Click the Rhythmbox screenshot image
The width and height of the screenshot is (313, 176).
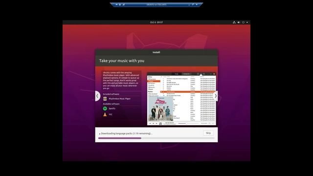click(181, 99)
